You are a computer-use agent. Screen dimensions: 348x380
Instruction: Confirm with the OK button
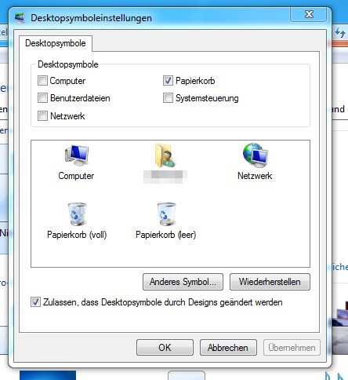pos(165,348)
